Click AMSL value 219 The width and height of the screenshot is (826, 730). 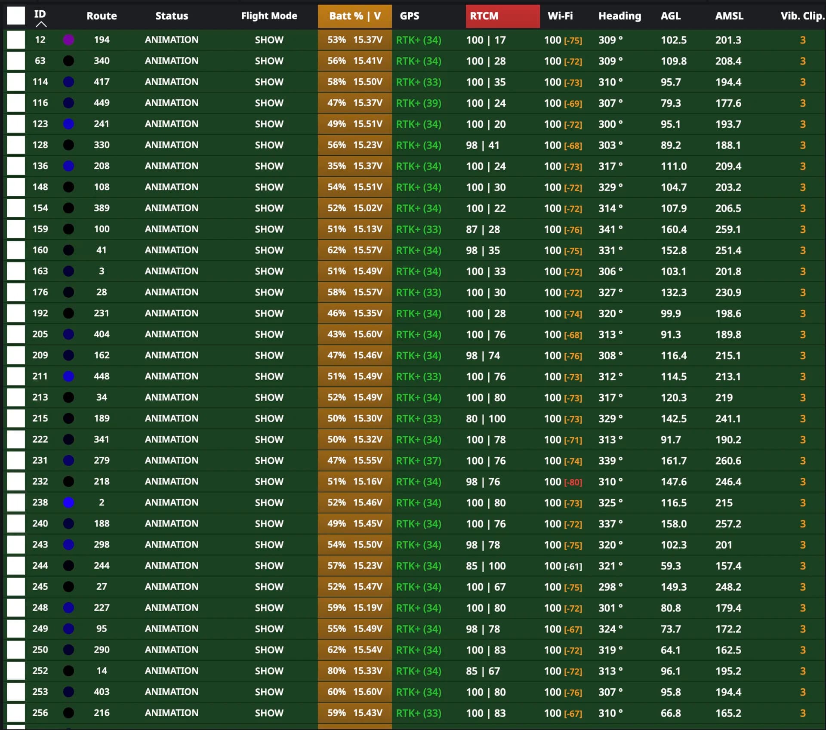pyautogui.click(x=724, y=397)
